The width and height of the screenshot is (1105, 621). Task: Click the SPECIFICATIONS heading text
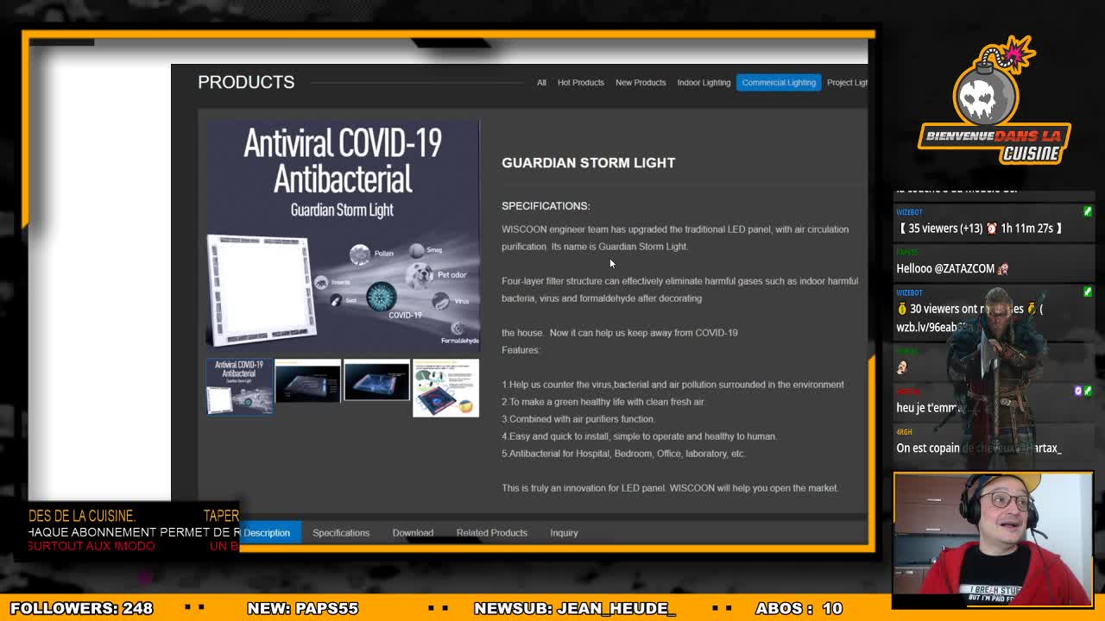click(546, 205)
